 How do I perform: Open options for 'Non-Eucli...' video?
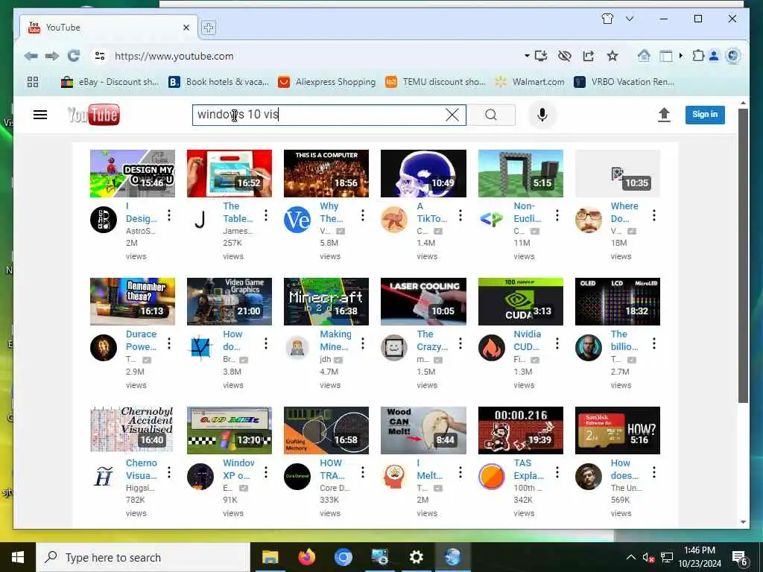(557, 215)
